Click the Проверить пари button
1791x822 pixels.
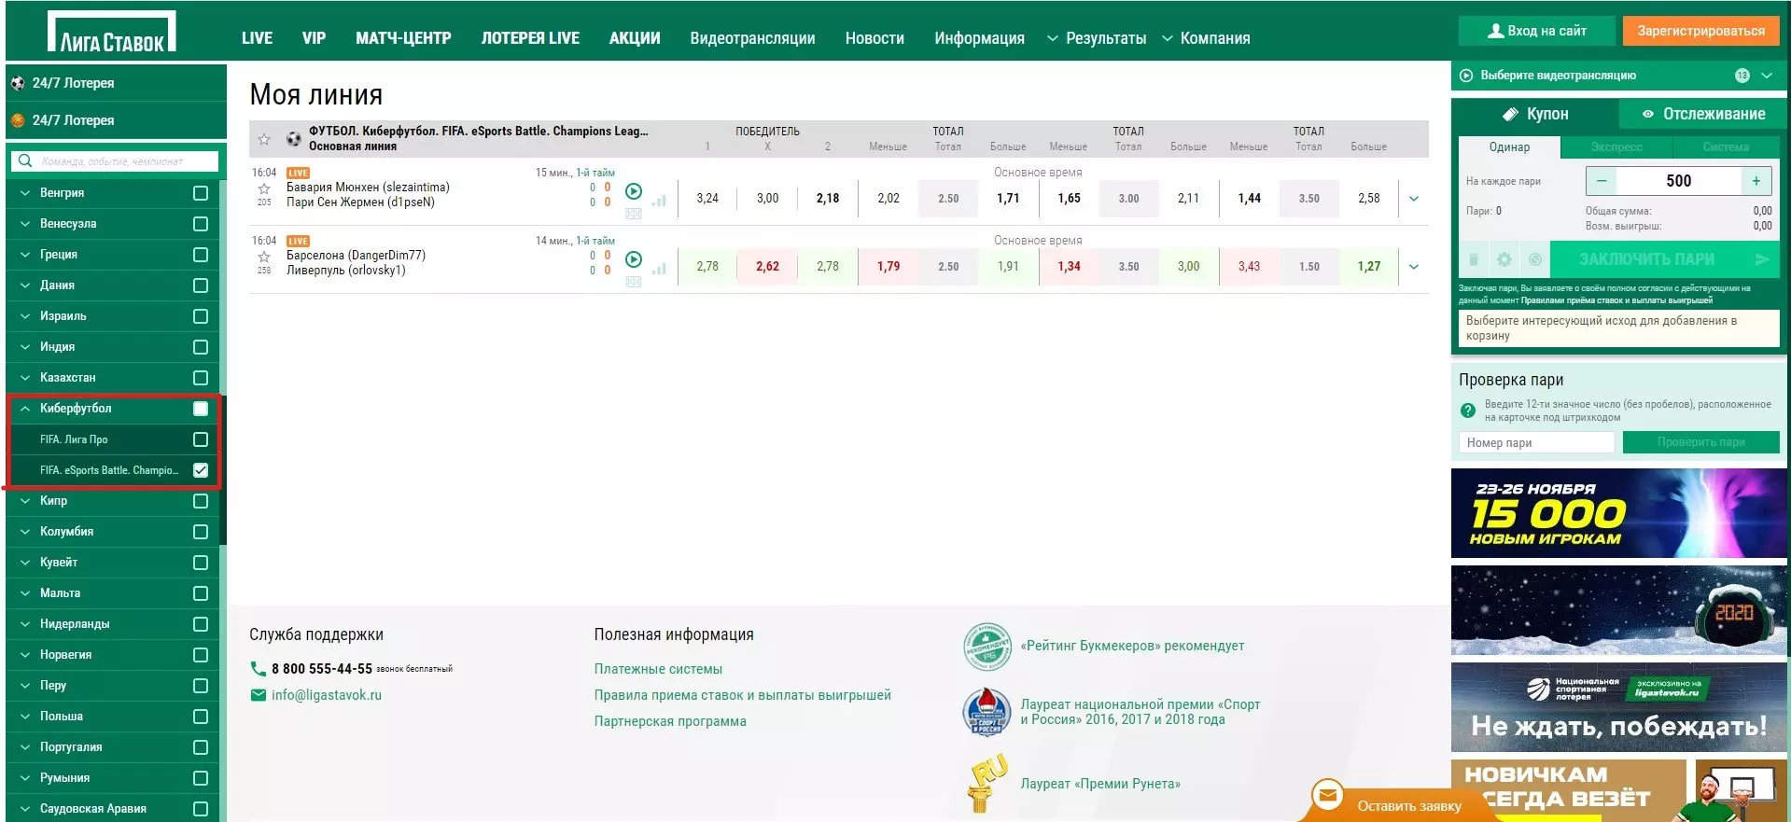point(1700,442)
